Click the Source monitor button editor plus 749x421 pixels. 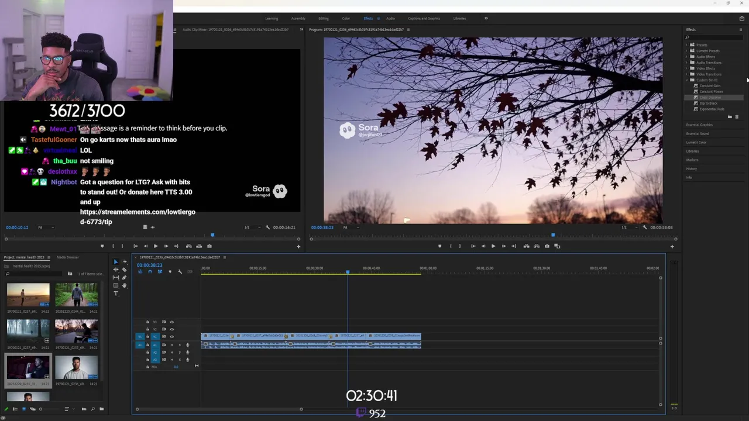(298, 246)
